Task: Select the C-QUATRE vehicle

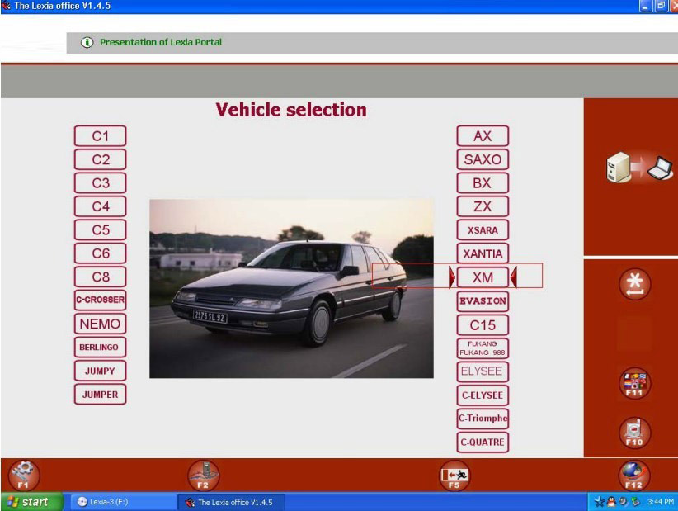Action: click(x=483, y=442)
